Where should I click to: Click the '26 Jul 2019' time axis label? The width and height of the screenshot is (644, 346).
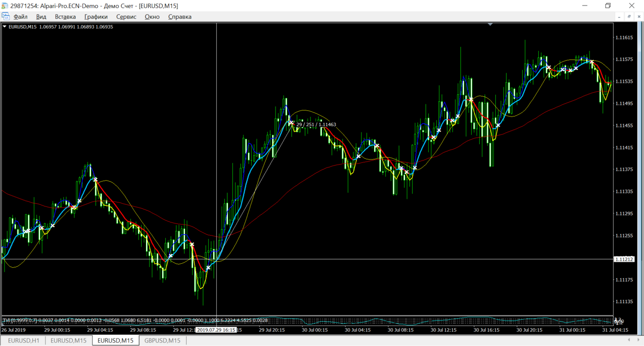pyautogui.click(x=13, y=330)
